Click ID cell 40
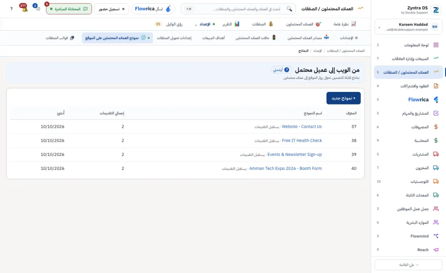Viewport: 446px width, 273px height. click(x=354, y=169)
